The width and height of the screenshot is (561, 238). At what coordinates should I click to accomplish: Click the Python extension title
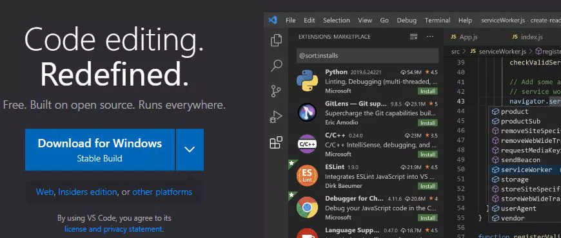(x=336, y=72)
